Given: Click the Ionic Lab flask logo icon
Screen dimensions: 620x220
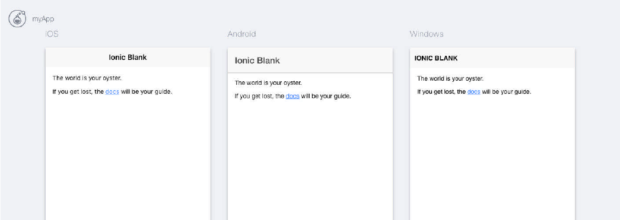Looking at the screenshot, I should pos(17,18).
